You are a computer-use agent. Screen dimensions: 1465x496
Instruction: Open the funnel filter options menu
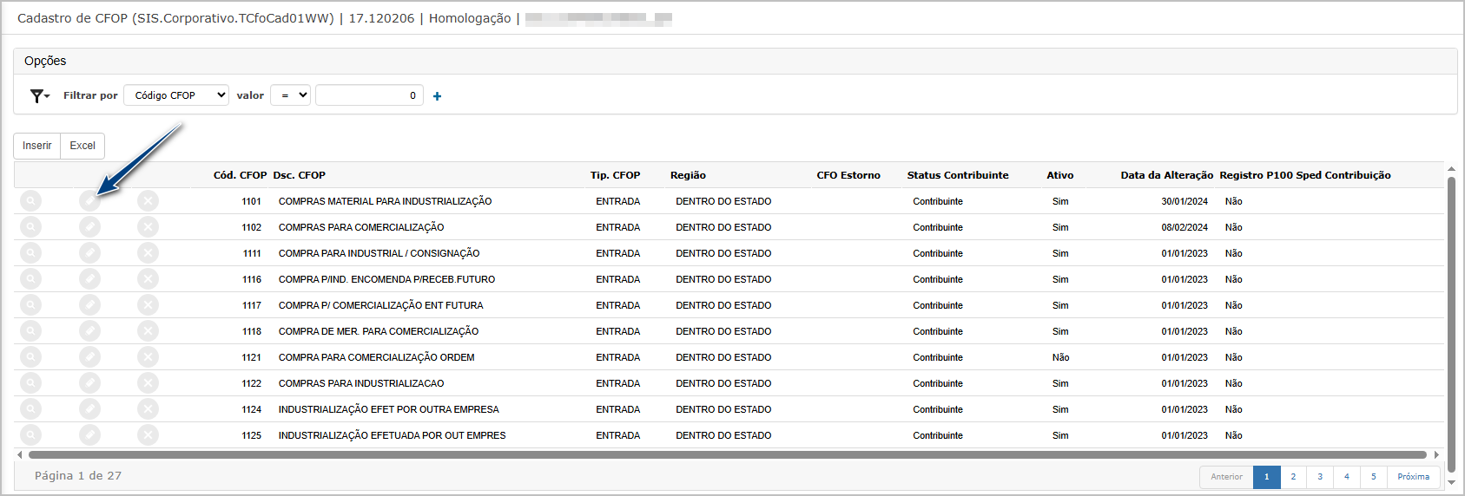[x=39, y=96]
